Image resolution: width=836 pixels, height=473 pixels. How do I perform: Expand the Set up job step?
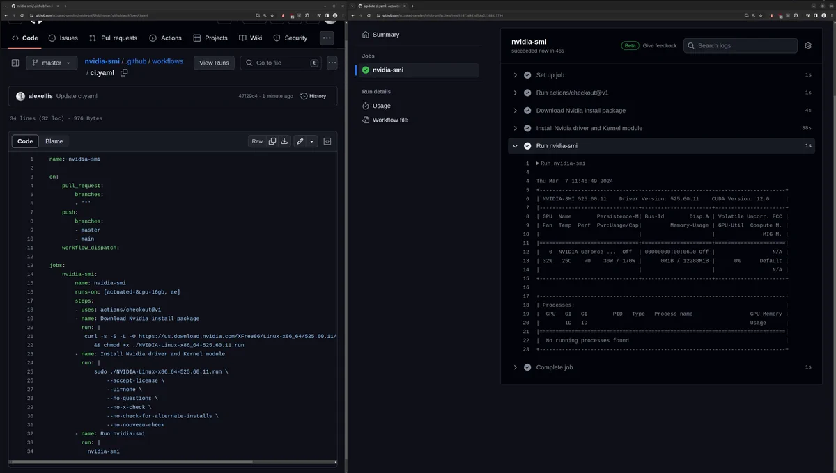point(662,74)
